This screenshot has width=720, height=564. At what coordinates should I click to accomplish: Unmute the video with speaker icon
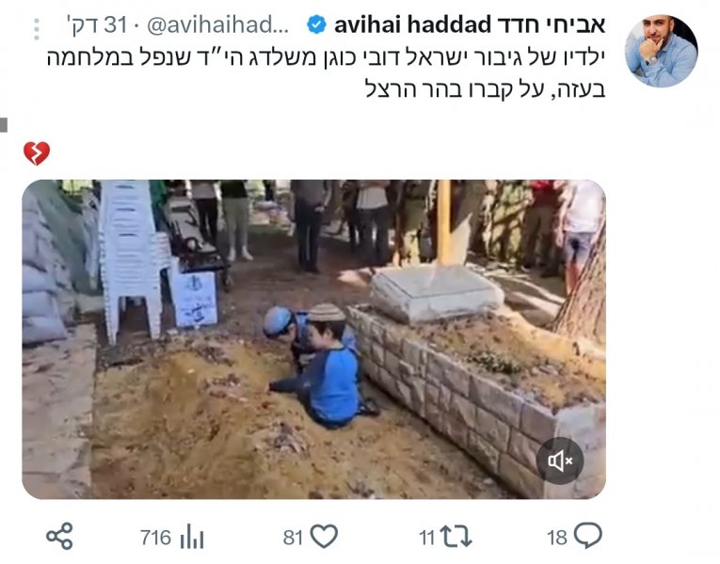pyautogui.click(x=560, y=461)
